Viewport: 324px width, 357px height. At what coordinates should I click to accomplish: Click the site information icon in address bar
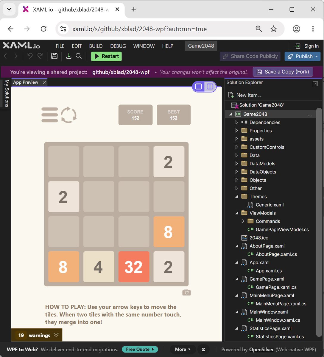point(63,29)
